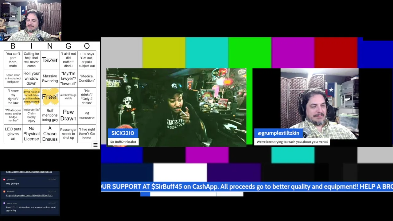Open the bingo card hamburger menu
The width and height of the screenshot is (393, 221).
(x=95, y=145)
